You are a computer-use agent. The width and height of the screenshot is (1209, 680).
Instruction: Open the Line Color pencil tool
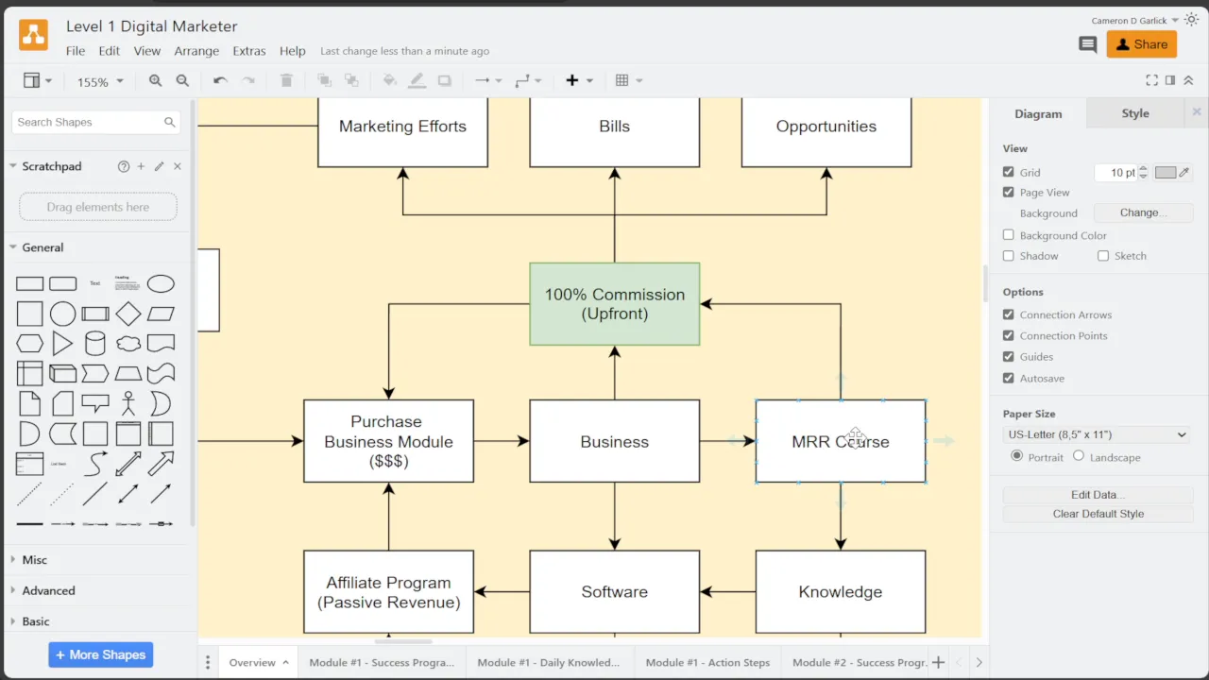pos(417,81)
